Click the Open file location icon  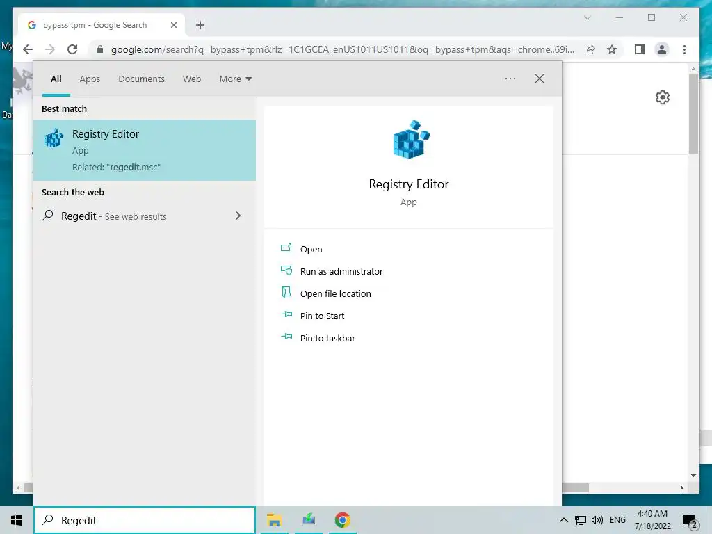pos(286,292)
